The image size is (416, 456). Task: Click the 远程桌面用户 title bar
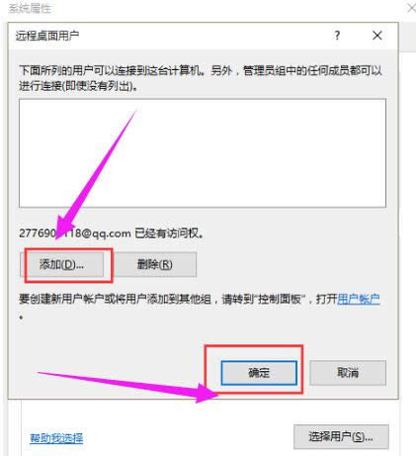(171, 36)
